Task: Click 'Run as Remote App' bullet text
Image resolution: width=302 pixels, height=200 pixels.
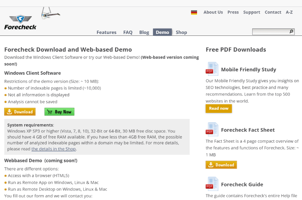Action: coord(53,183)
